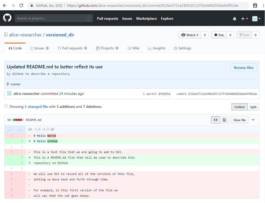Open the Watch options dropdown
The height and width of the screenshot is (203, 265).
coord(190,35)
